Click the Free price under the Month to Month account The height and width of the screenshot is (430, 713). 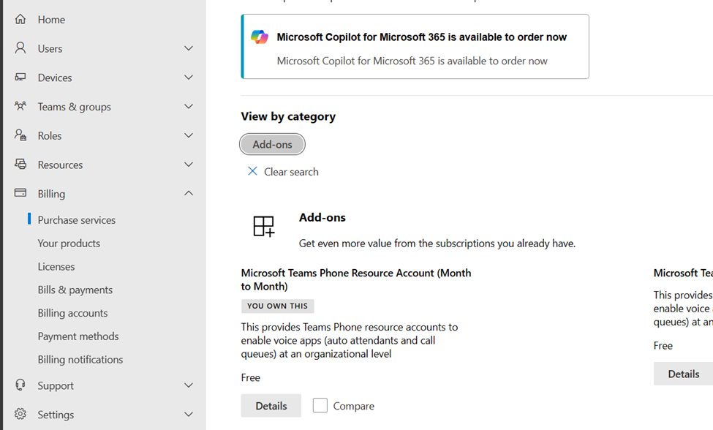(x=251, y=377)
